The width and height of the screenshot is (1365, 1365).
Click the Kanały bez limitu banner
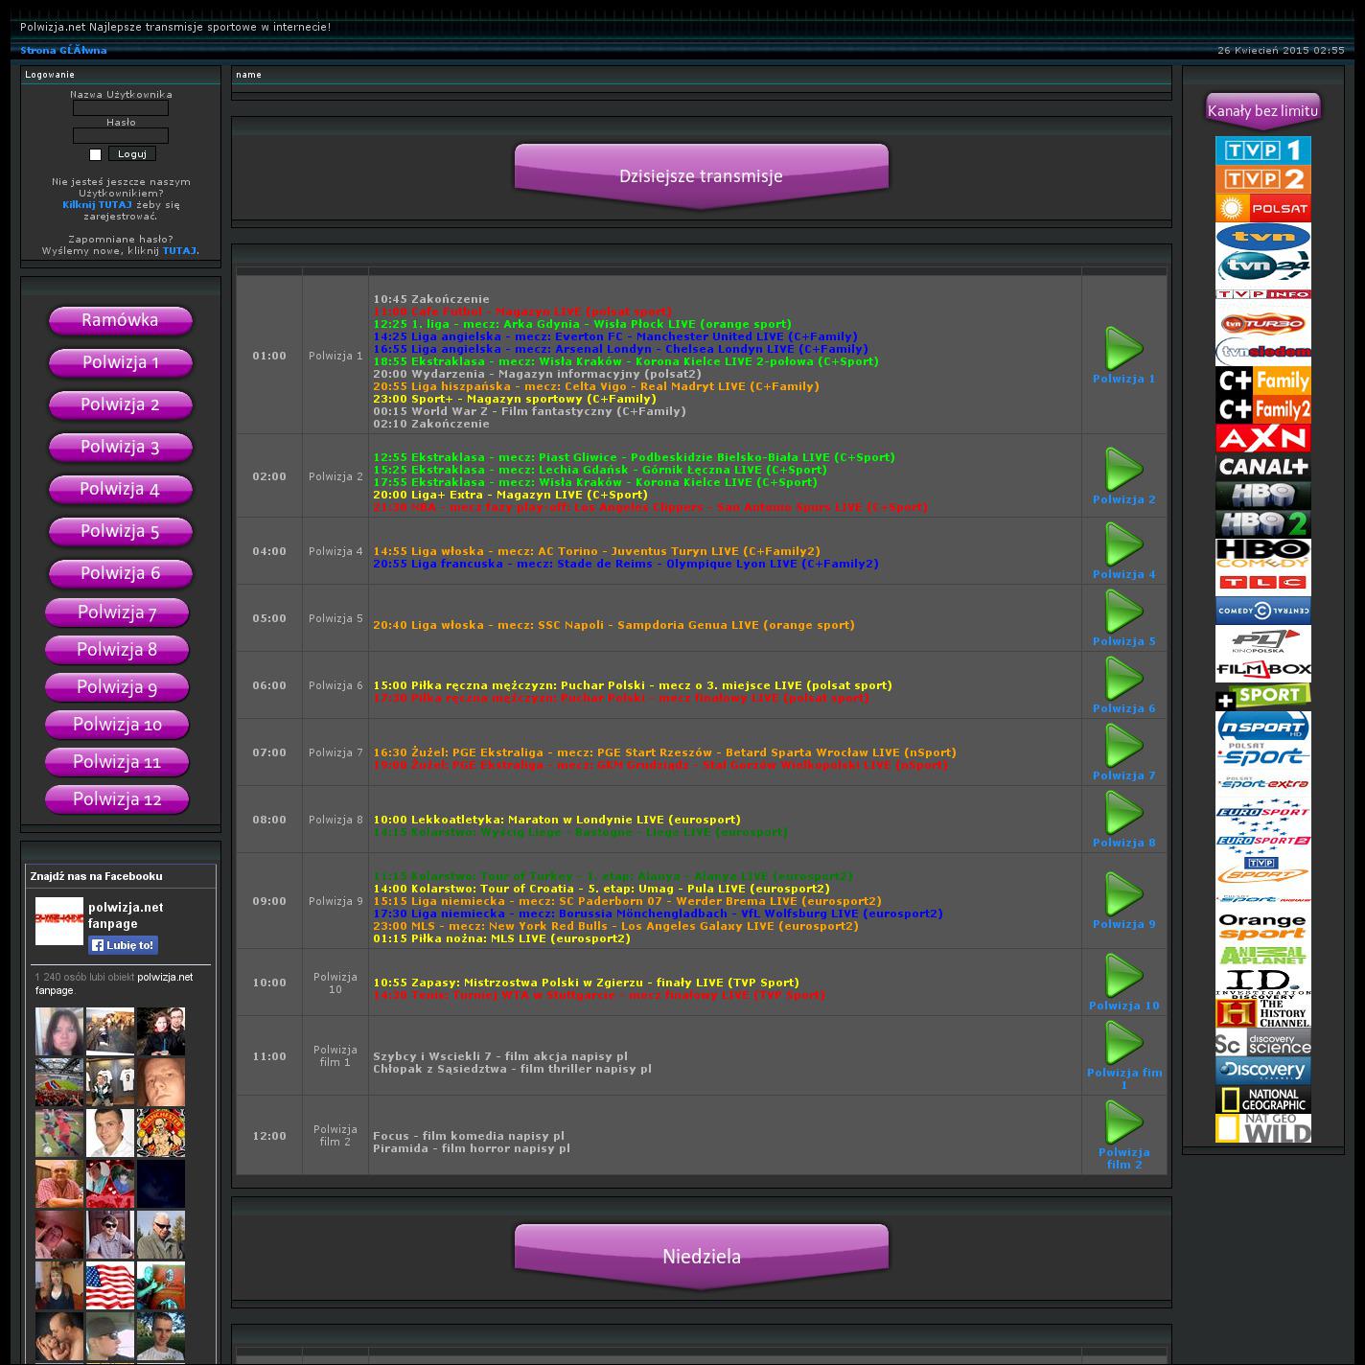click(x=1262, y=110)
